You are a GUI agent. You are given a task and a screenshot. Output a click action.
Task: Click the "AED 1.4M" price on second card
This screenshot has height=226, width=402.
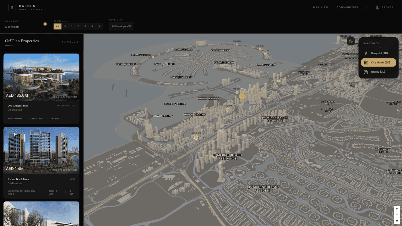(x=15, y=169)
